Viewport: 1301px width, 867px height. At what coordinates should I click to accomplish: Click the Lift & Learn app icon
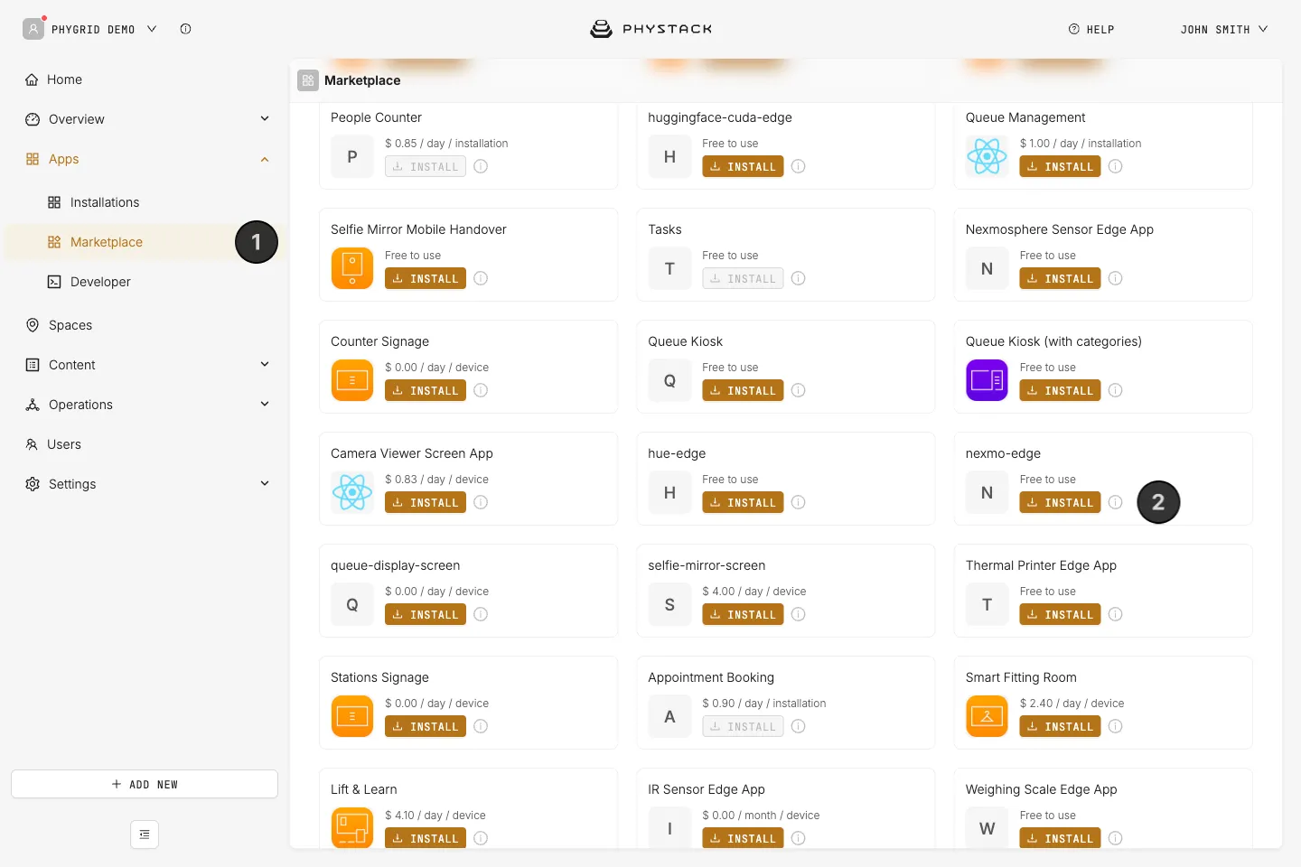(352, 827)
